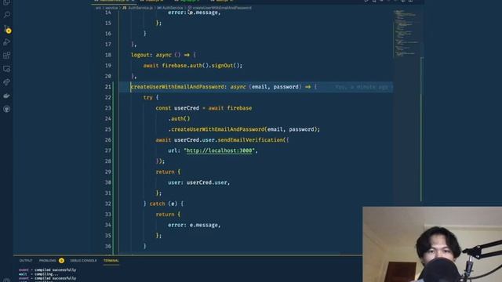Screen dimensions: 502x282
Task: Click 'error: e.message,' on line 14
Action: click(194, 13)
